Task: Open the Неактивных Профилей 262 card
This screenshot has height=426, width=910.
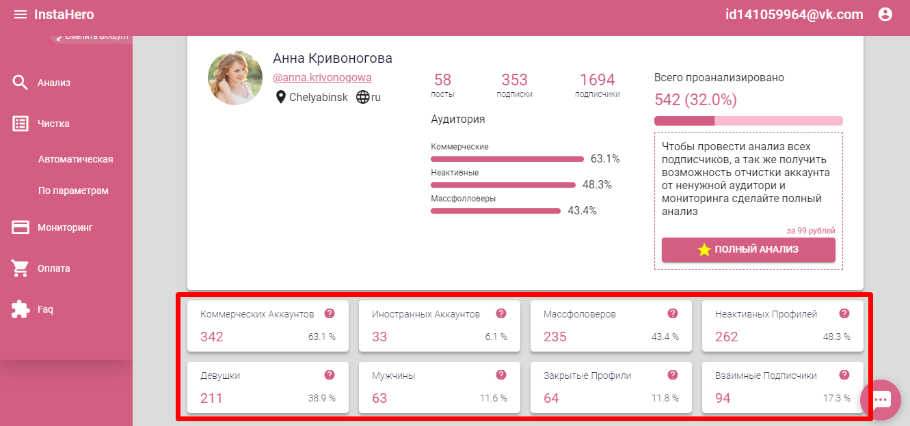Action: click(x=783, y=326)
